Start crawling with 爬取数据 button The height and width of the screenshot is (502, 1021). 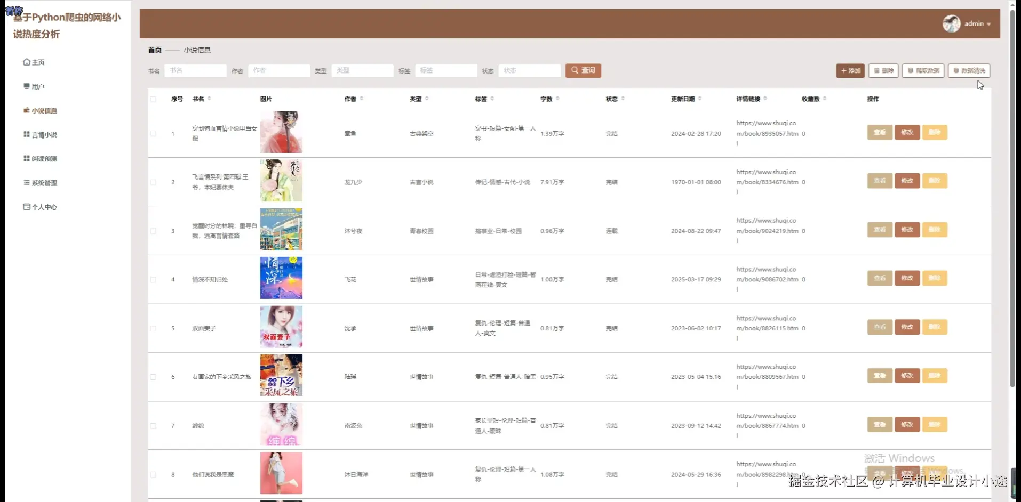point(923,71)
